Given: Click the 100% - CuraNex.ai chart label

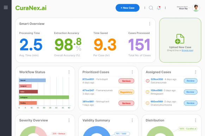Looking at the screenshot, I should 188,129.
